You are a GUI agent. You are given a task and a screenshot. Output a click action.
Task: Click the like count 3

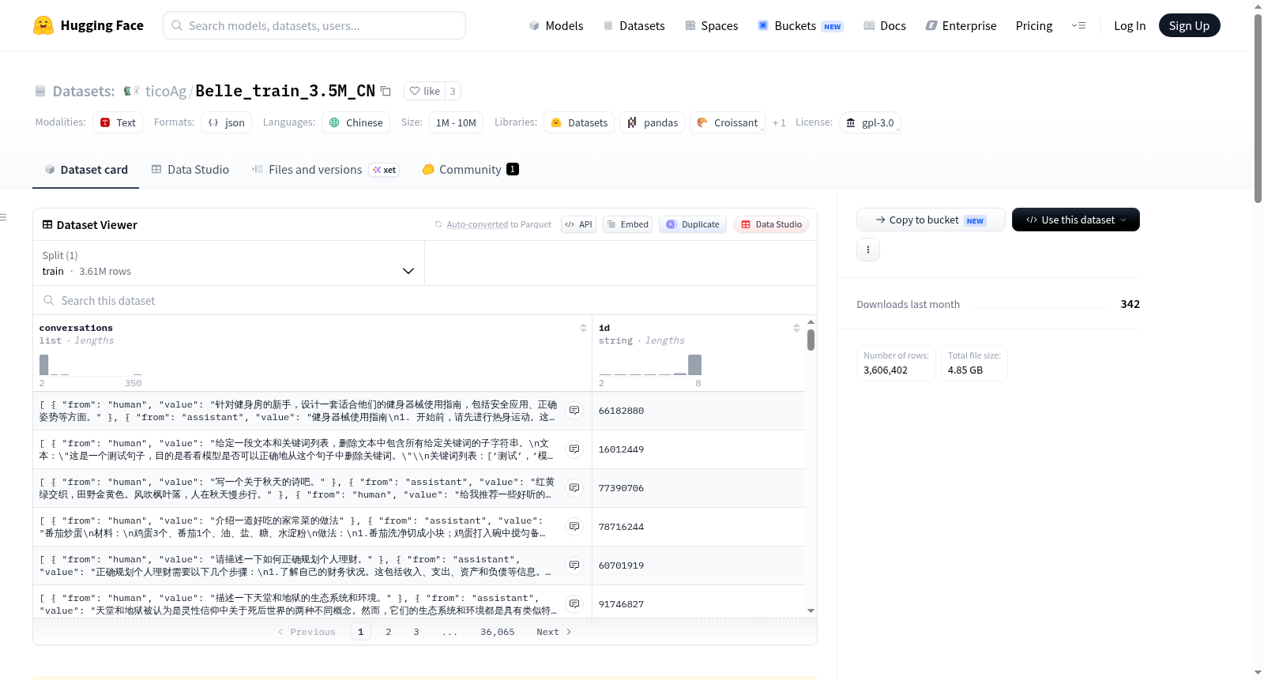tap(453, 91)
